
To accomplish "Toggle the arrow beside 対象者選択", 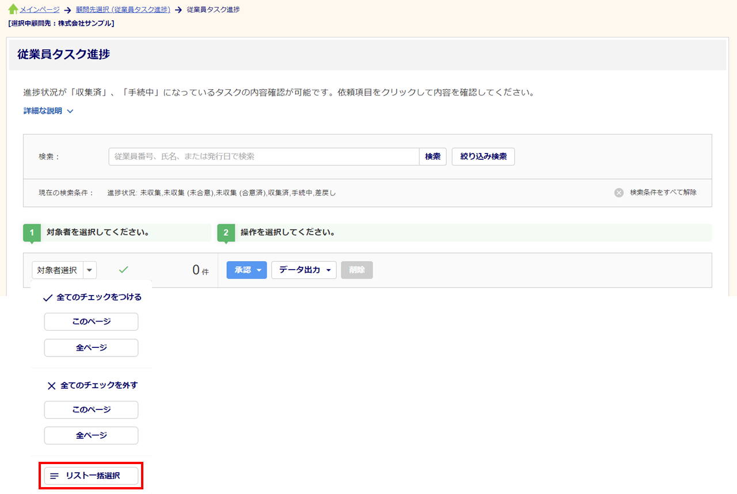I will coord(90,270).
